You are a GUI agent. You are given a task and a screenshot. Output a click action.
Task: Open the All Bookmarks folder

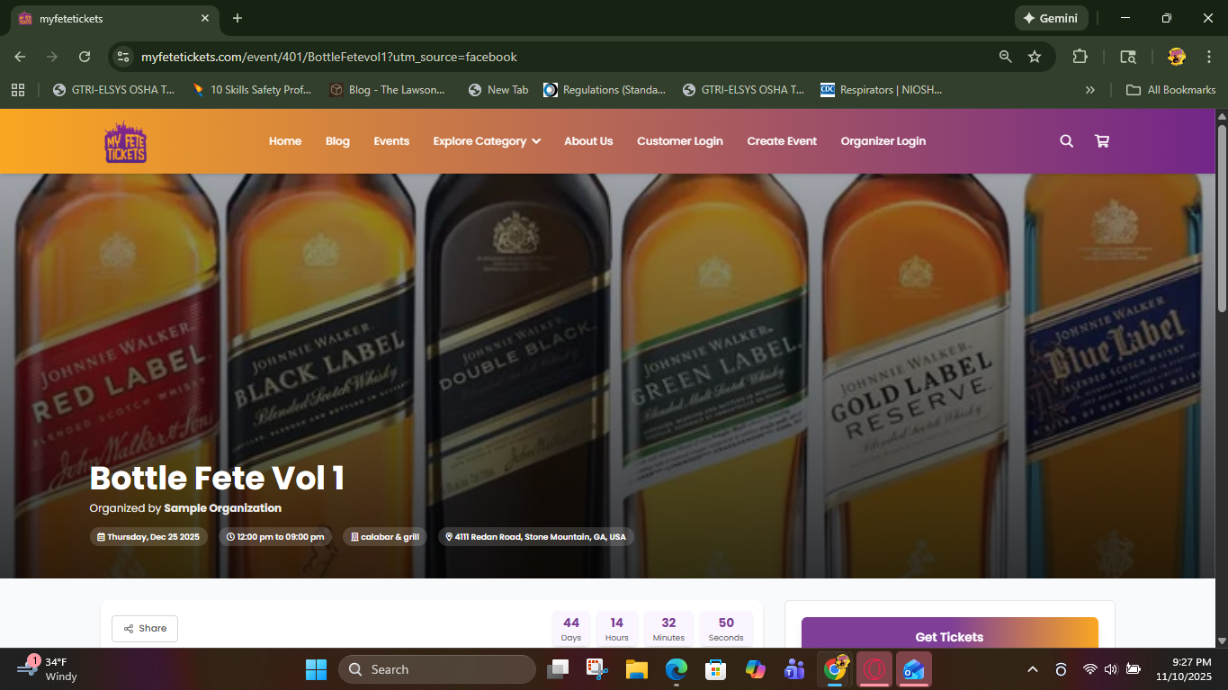pyautogui.click(x=1171, y=90)
